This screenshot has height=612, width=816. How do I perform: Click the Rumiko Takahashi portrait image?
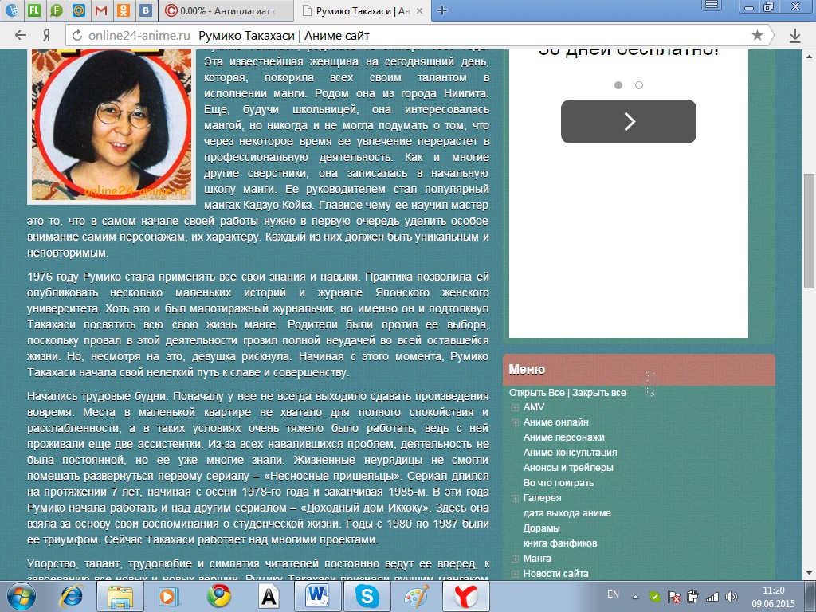[x=112, y=125]
